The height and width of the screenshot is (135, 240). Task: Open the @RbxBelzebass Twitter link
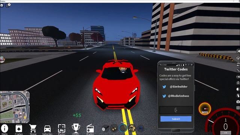[178, 96]
